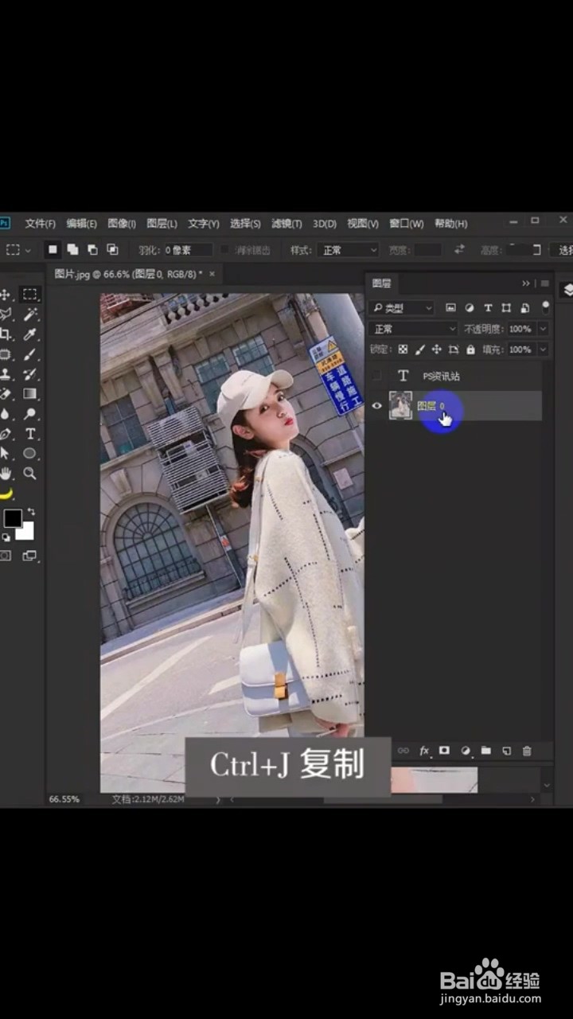Filter layers by adjustment layers
This screenshot has width=573, height=1019.
pyautogui.click(x=470, y=308)
